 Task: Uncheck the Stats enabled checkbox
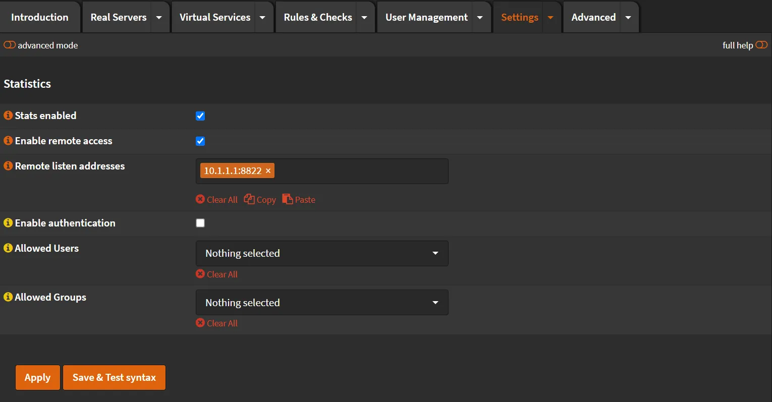coord(200,116)
